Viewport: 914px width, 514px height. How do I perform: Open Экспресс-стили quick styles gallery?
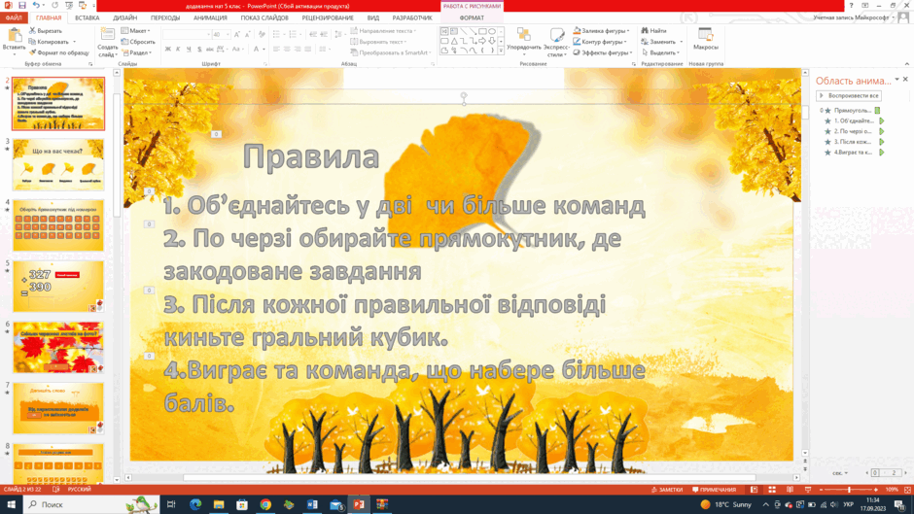point(557,42)
